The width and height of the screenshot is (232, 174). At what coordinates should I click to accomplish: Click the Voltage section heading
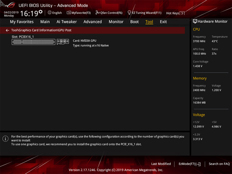(199, 115)
